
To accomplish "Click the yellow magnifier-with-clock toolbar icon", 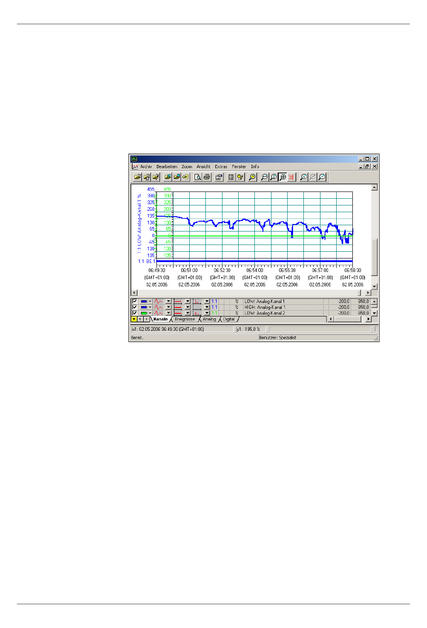I will pyautogui.click(x=252, y=177).
